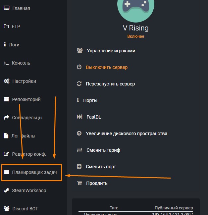Click the power icon beside Выключить сервер
This screenshot has height=215, width=208.
coord(79,67)
